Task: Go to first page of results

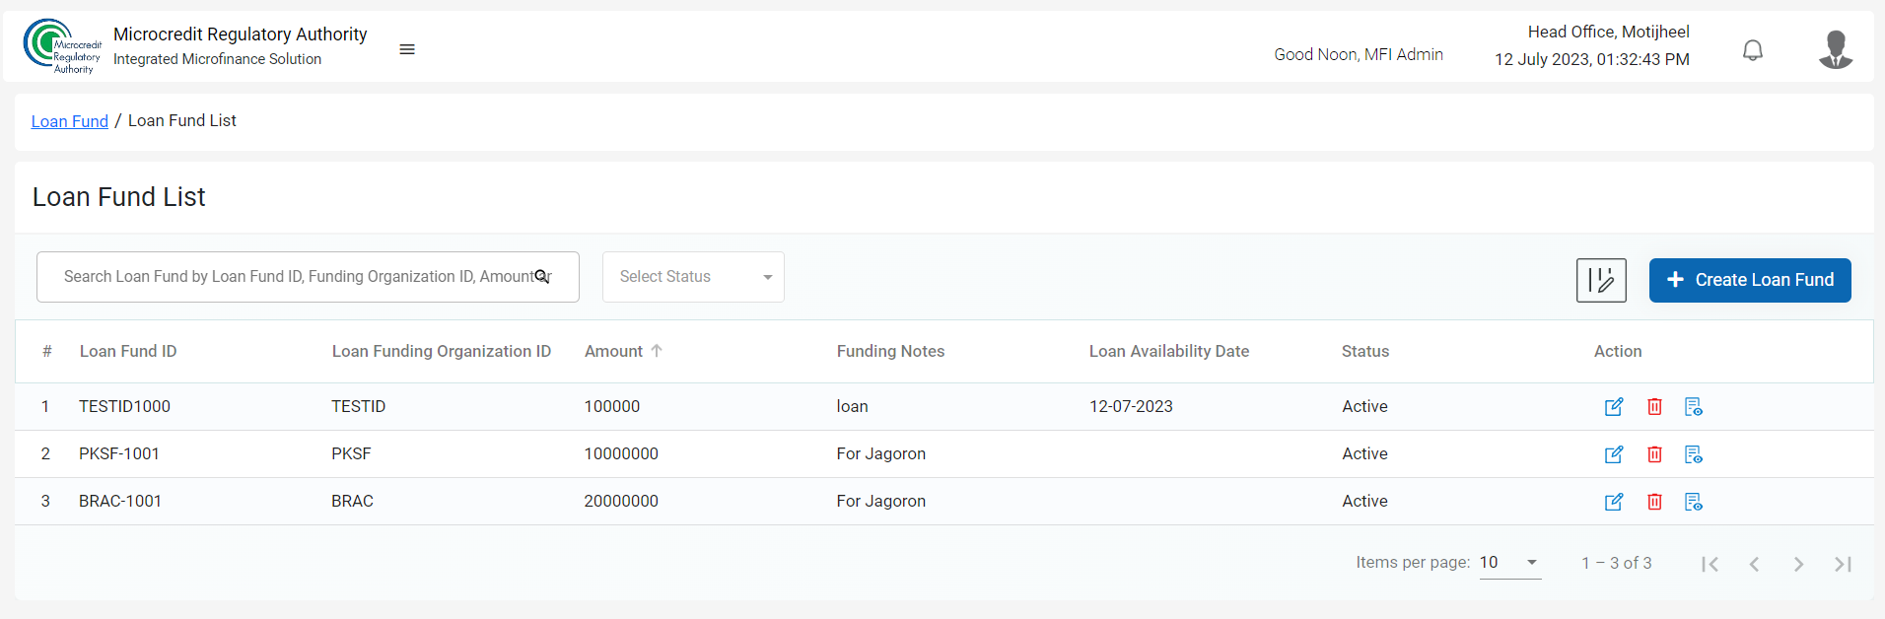Action: tap(1710, 564)
